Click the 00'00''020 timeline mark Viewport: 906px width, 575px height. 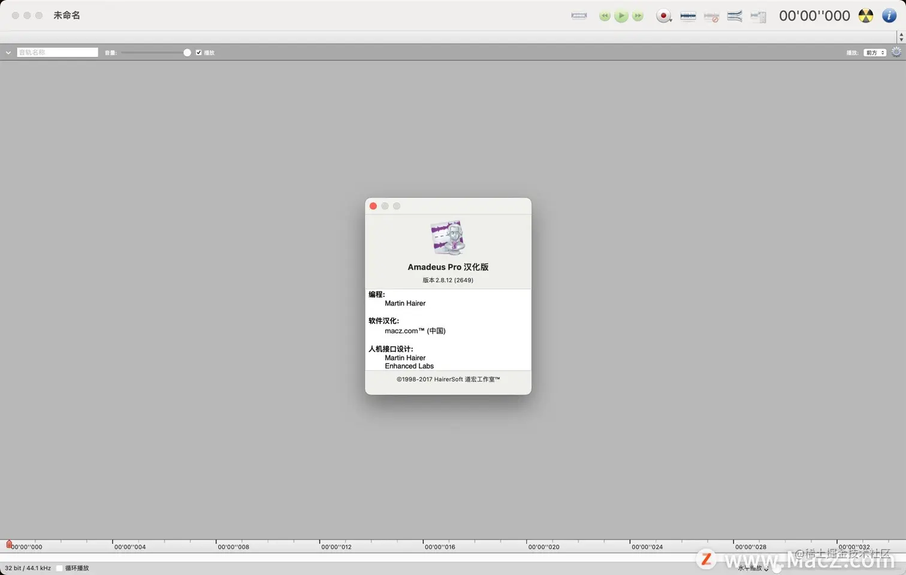[x=543, y=547]
